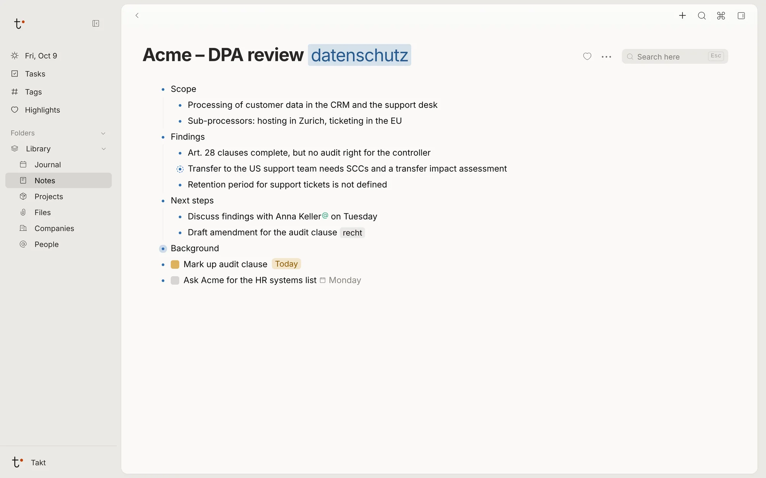Image resolution: width=766 pixels, height=478 pixels.
Task: Click the Anna Keller mention
Action: click(x=298, y=216)
